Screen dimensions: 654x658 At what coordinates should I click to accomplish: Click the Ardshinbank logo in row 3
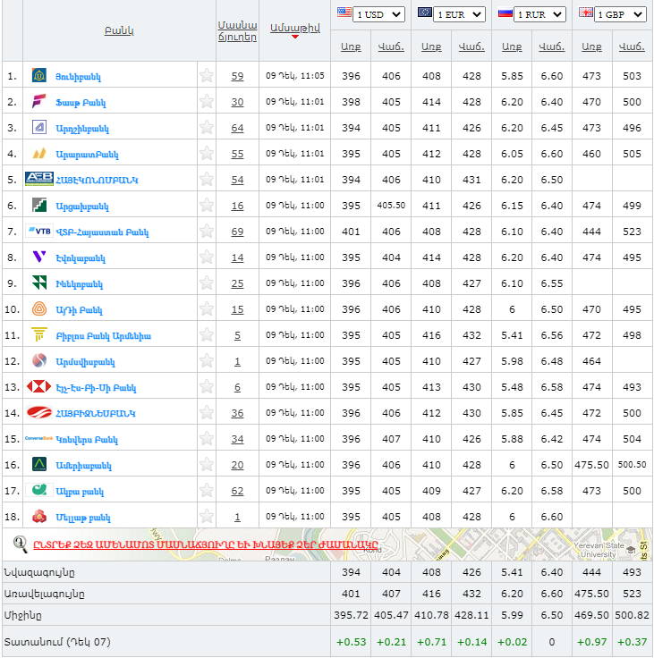click(x=39, y=127)
